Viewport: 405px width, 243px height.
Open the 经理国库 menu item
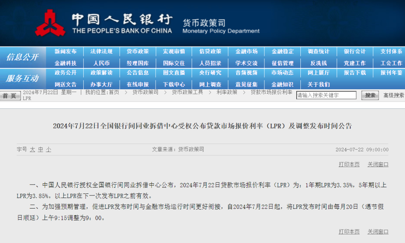coord(138,63)
